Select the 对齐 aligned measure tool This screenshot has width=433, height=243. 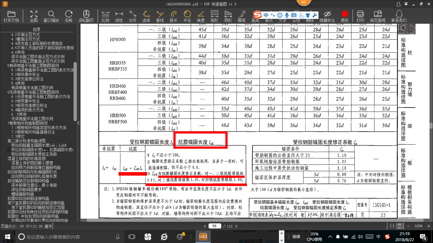click(x=133, y=16)
